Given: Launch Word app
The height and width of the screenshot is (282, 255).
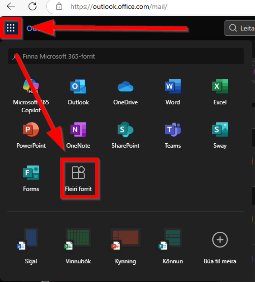Looking at the screenshot, I should (173, 92).
